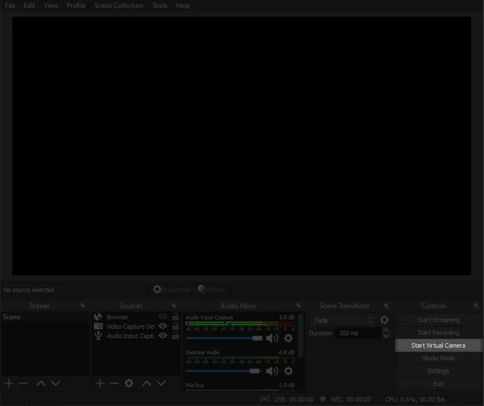Click the Audio Mixer vertical scrollbar
Screen dimensions: 484x406
(x=301, y=336)
